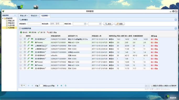This screenshot has width=179, height=100.
Task: Switch to the 零售出库 tab
Action: point(23,16)
